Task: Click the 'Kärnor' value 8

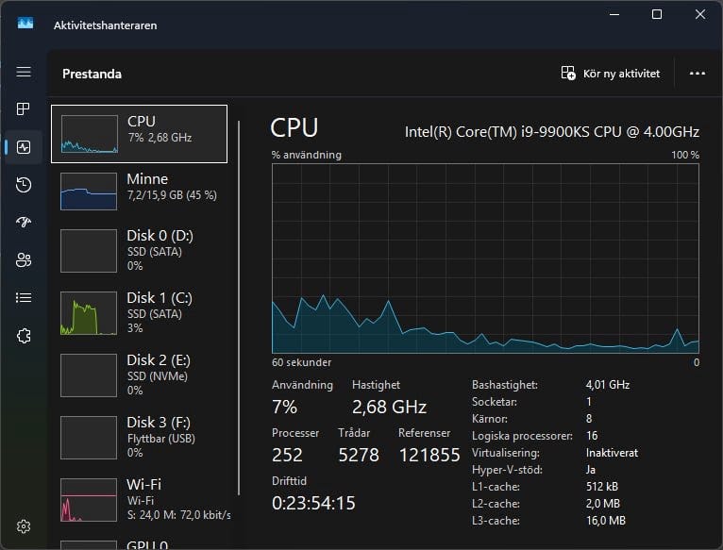Action: [589, 419]
